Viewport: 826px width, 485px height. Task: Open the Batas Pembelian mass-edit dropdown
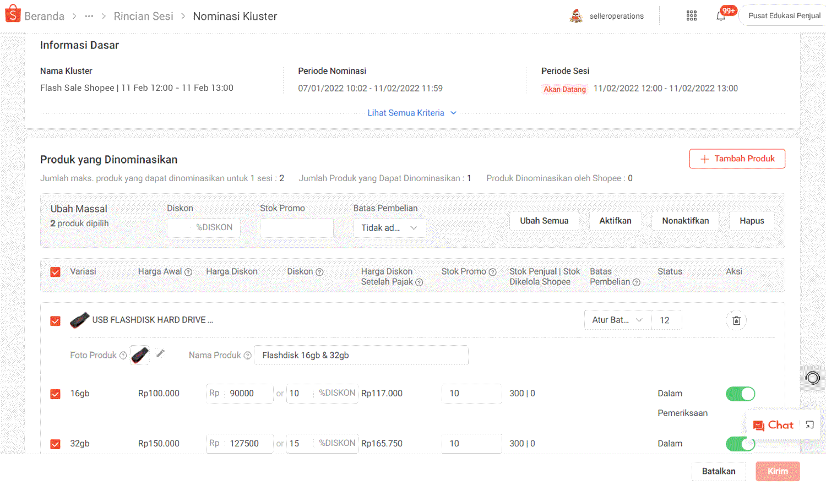389,228
